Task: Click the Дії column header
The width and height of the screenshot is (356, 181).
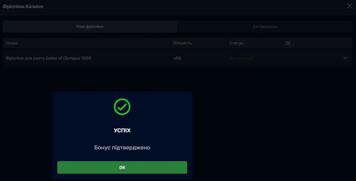Action: [x=288, y=43]
